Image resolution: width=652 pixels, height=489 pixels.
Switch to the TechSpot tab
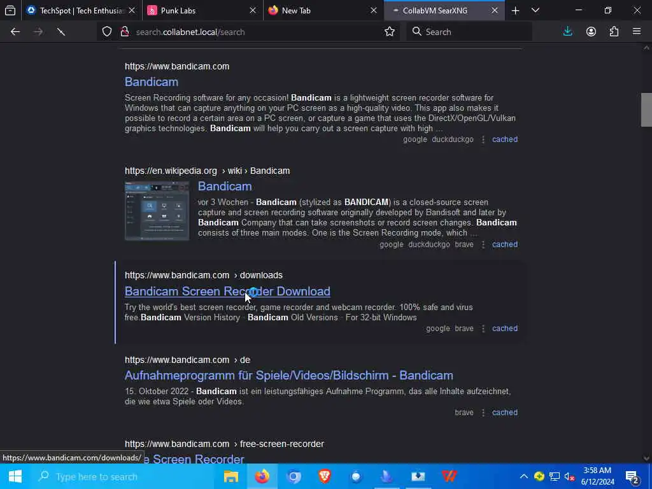pos(81,10)
